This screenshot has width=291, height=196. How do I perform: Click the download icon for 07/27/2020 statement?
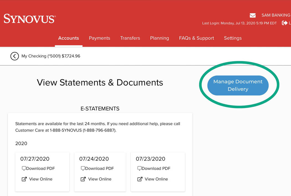click(24, 168)
